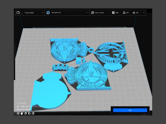Click the 20% infill value
The height and width of the screenshot is (124, 166).
[x=117, y=13]
